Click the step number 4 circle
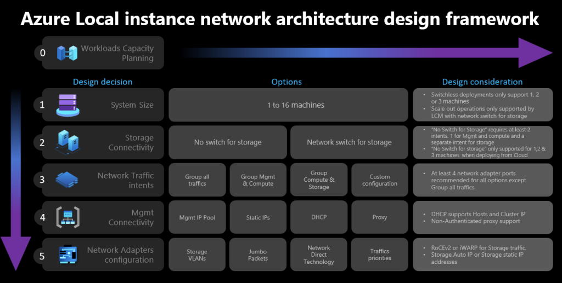The image size is (562, 283). click(42, 217)
